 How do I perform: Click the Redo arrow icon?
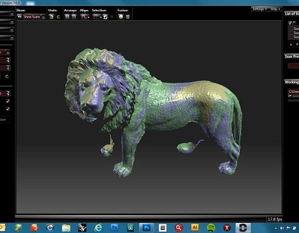click(x=59, y=17)
